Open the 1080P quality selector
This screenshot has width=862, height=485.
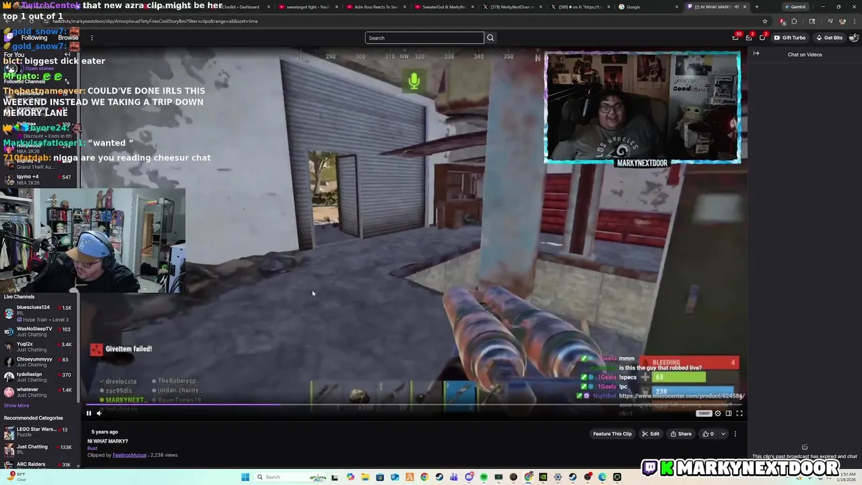pyautogui.click(x=704, y=414)
